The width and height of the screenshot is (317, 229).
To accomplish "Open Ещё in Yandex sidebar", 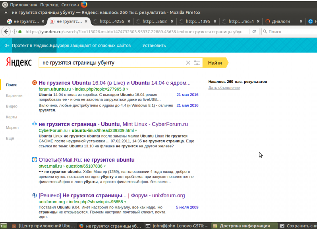I will (x=10, y=138).
